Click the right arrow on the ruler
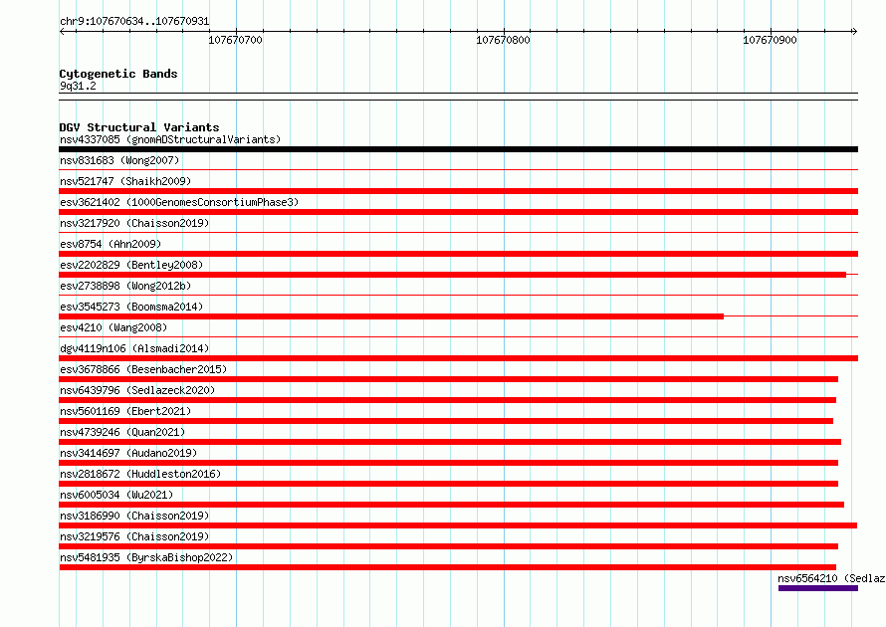Viewport: 886px width, 627px height. pos(854,31)
